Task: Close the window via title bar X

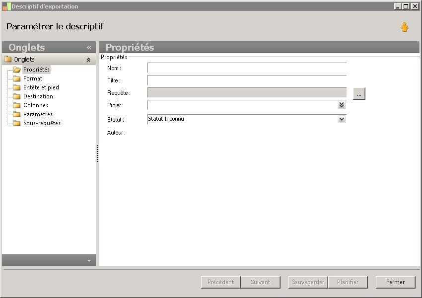Action: (415, 6)
